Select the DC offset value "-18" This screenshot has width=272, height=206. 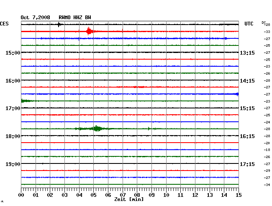pyautogui.click(x=267, y=150)
